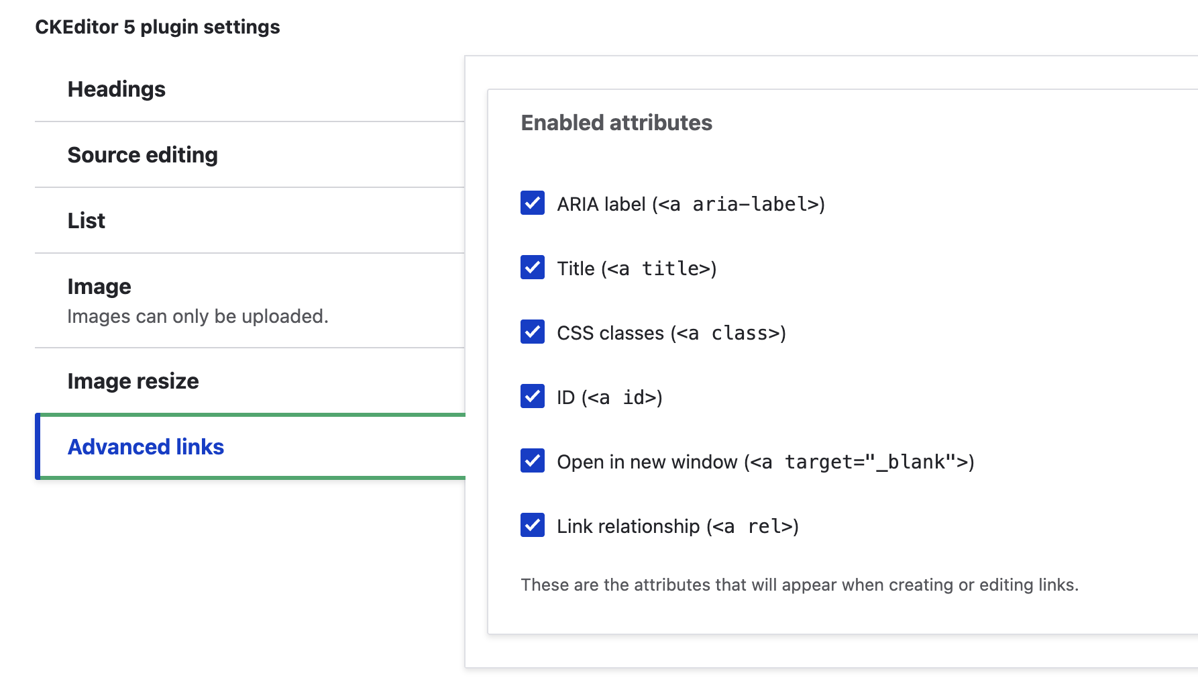Click the CKEditor 5 plugin settings title
The image size is (1198, 690).
157,27
